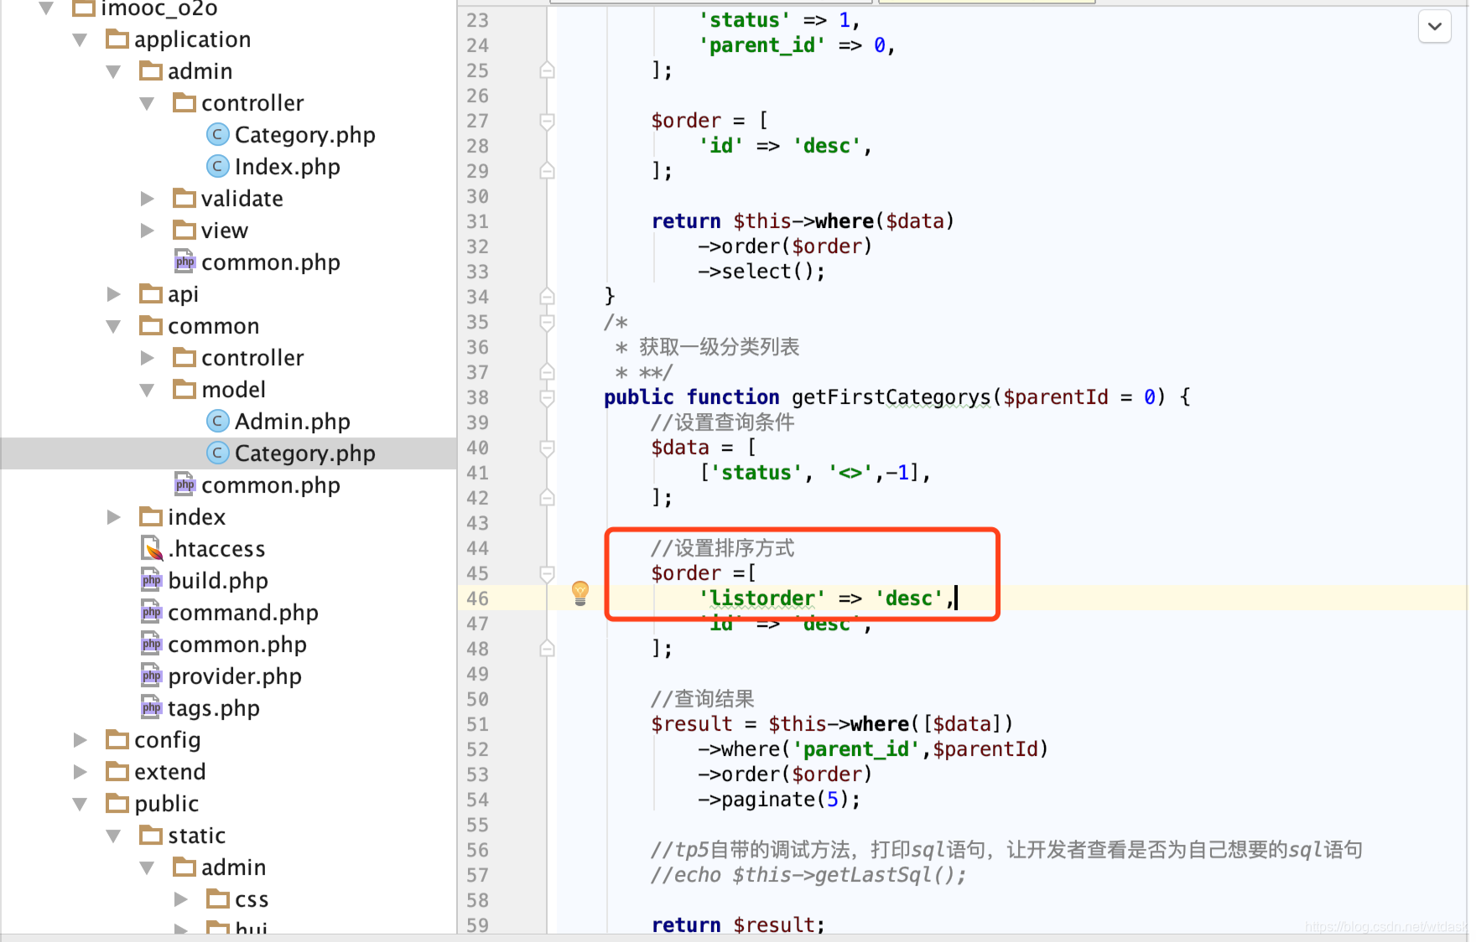Expand the api folder arrow
The image size is (1476, 942).
tap(114, 294)
